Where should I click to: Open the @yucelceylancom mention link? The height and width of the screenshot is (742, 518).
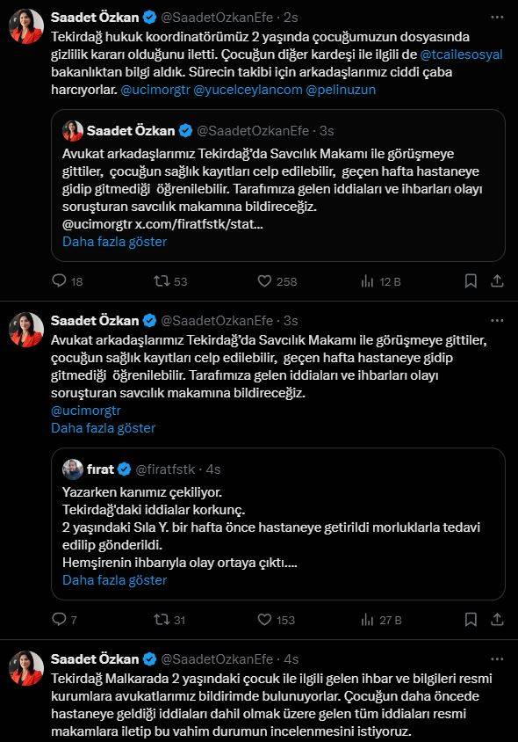248,90
